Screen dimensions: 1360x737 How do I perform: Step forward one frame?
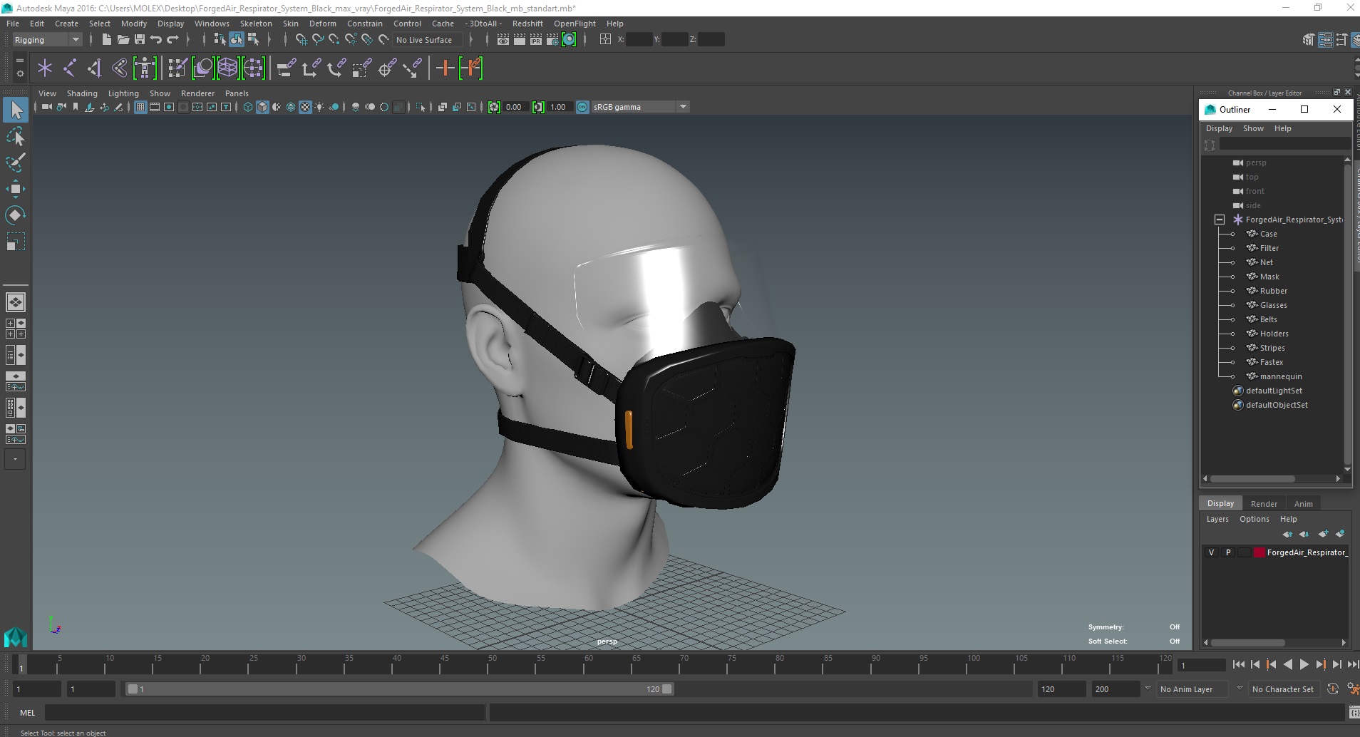1336,664
